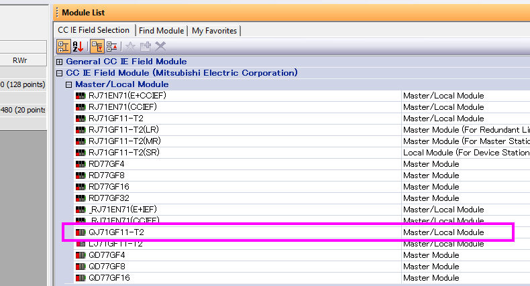This screenshot has height=286, width=530.
Task: Select the QD77GF8 module
Action: coord(107,267)
